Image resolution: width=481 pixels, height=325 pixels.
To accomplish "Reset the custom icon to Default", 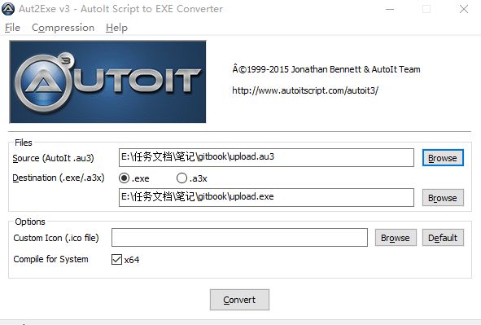I will 443,238.
